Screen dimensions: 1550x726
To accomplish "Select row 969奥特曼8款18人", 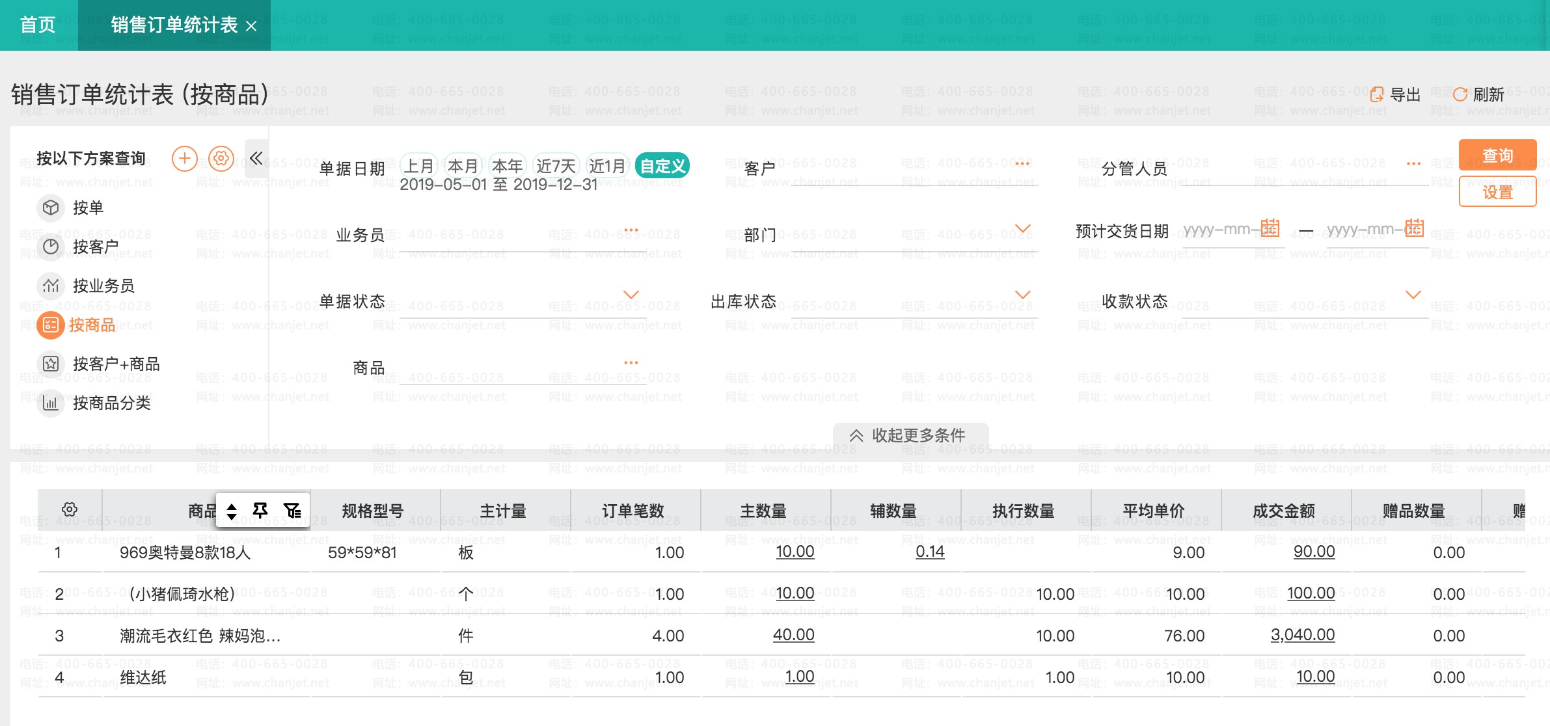I will (781, 552).
